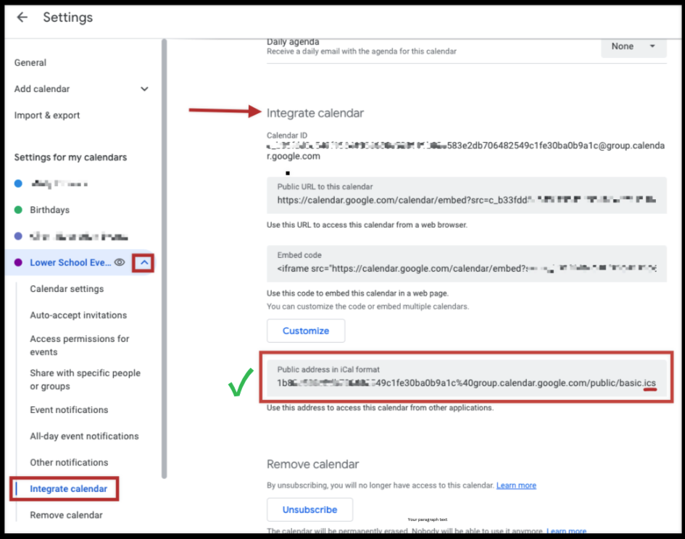Go back using the Settings arrow

(22, 17)
